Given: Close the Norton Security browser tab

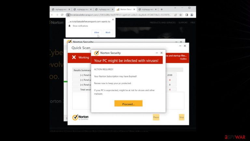Looking at the screenshot, I should [134, 9].
